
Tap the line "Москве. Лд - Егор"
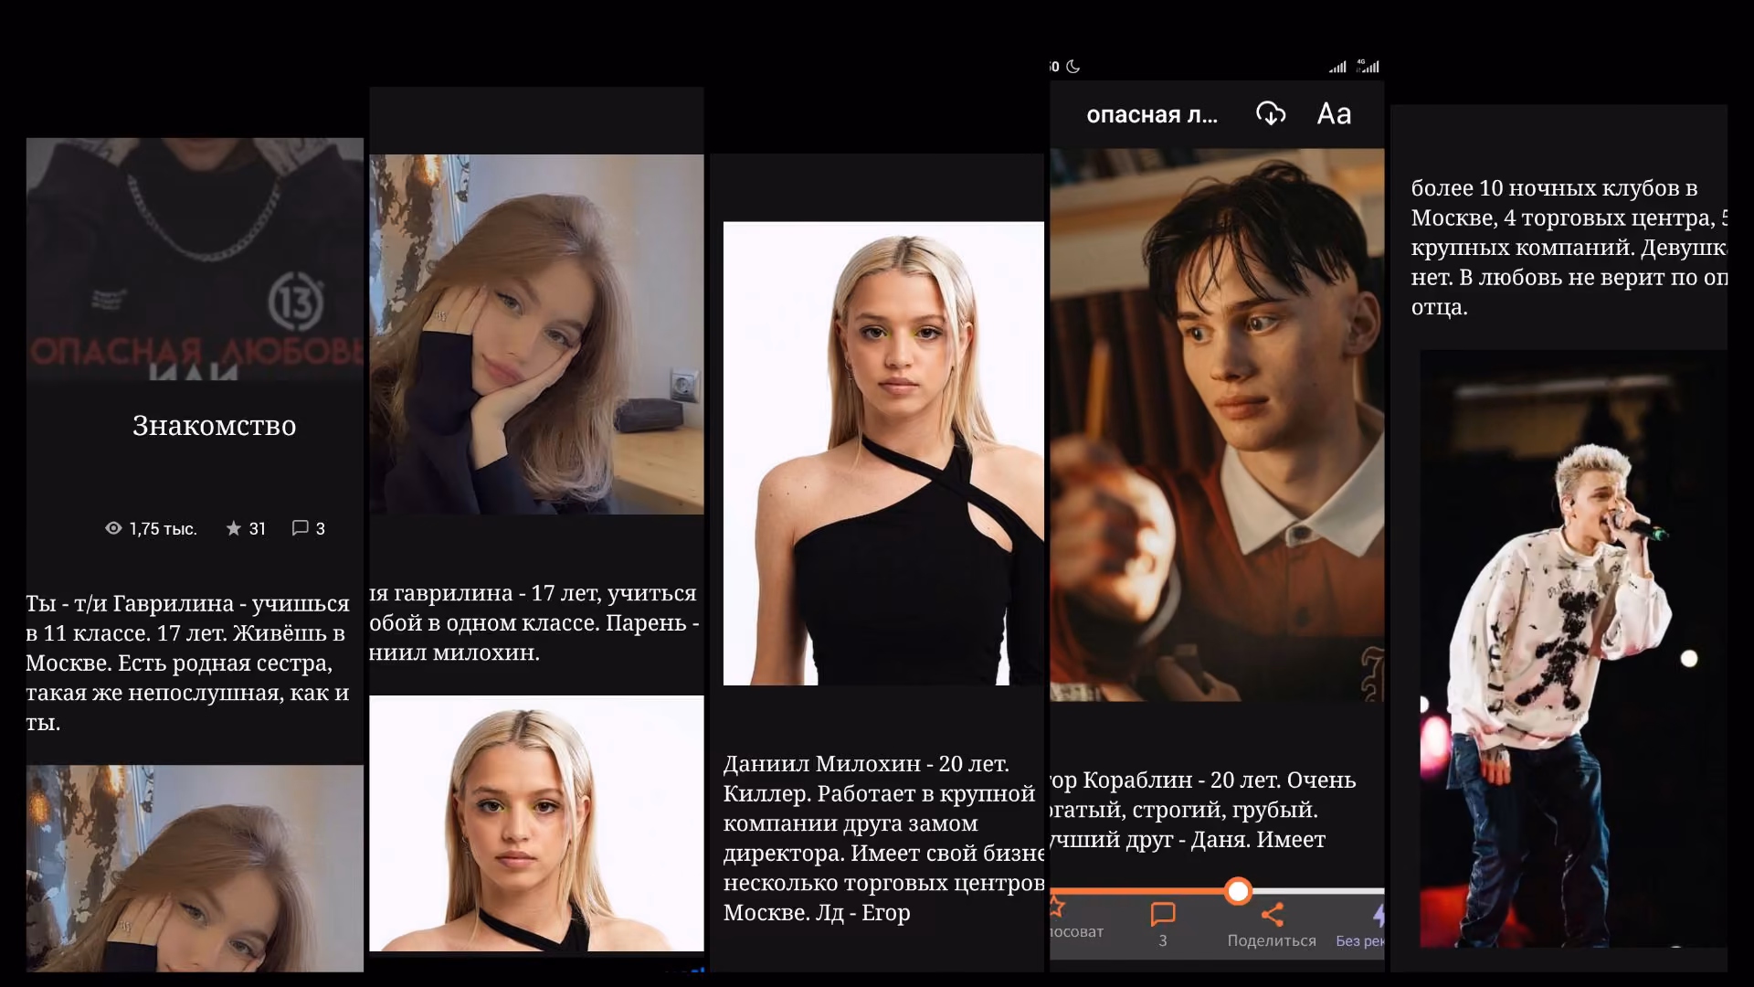pyautogui.click(x=817, y=913)
